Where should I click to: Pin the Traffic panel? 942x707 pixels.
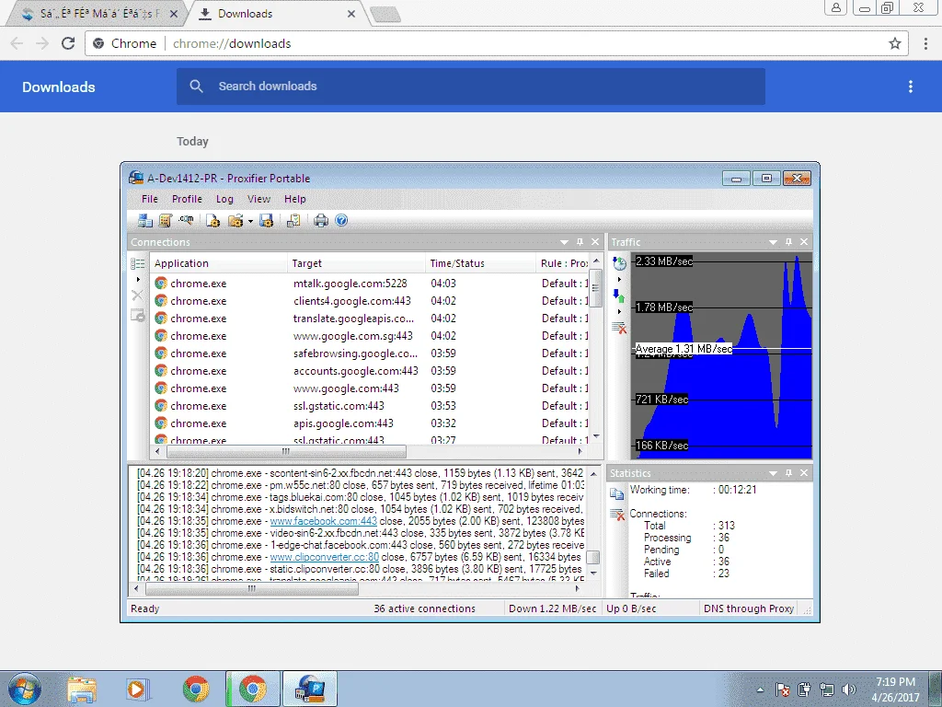[788, 242]
